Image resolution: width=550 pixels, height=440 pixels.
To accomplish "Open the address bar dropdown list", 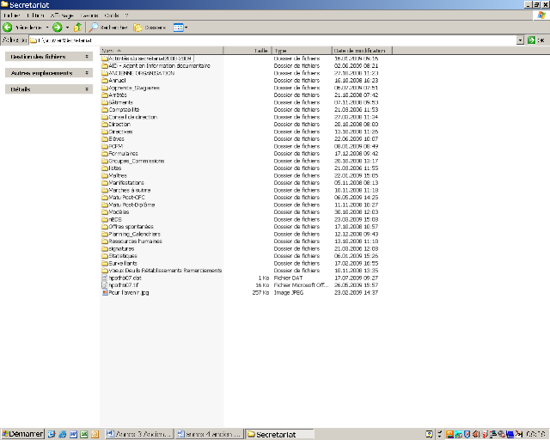I will pos(520,40).
